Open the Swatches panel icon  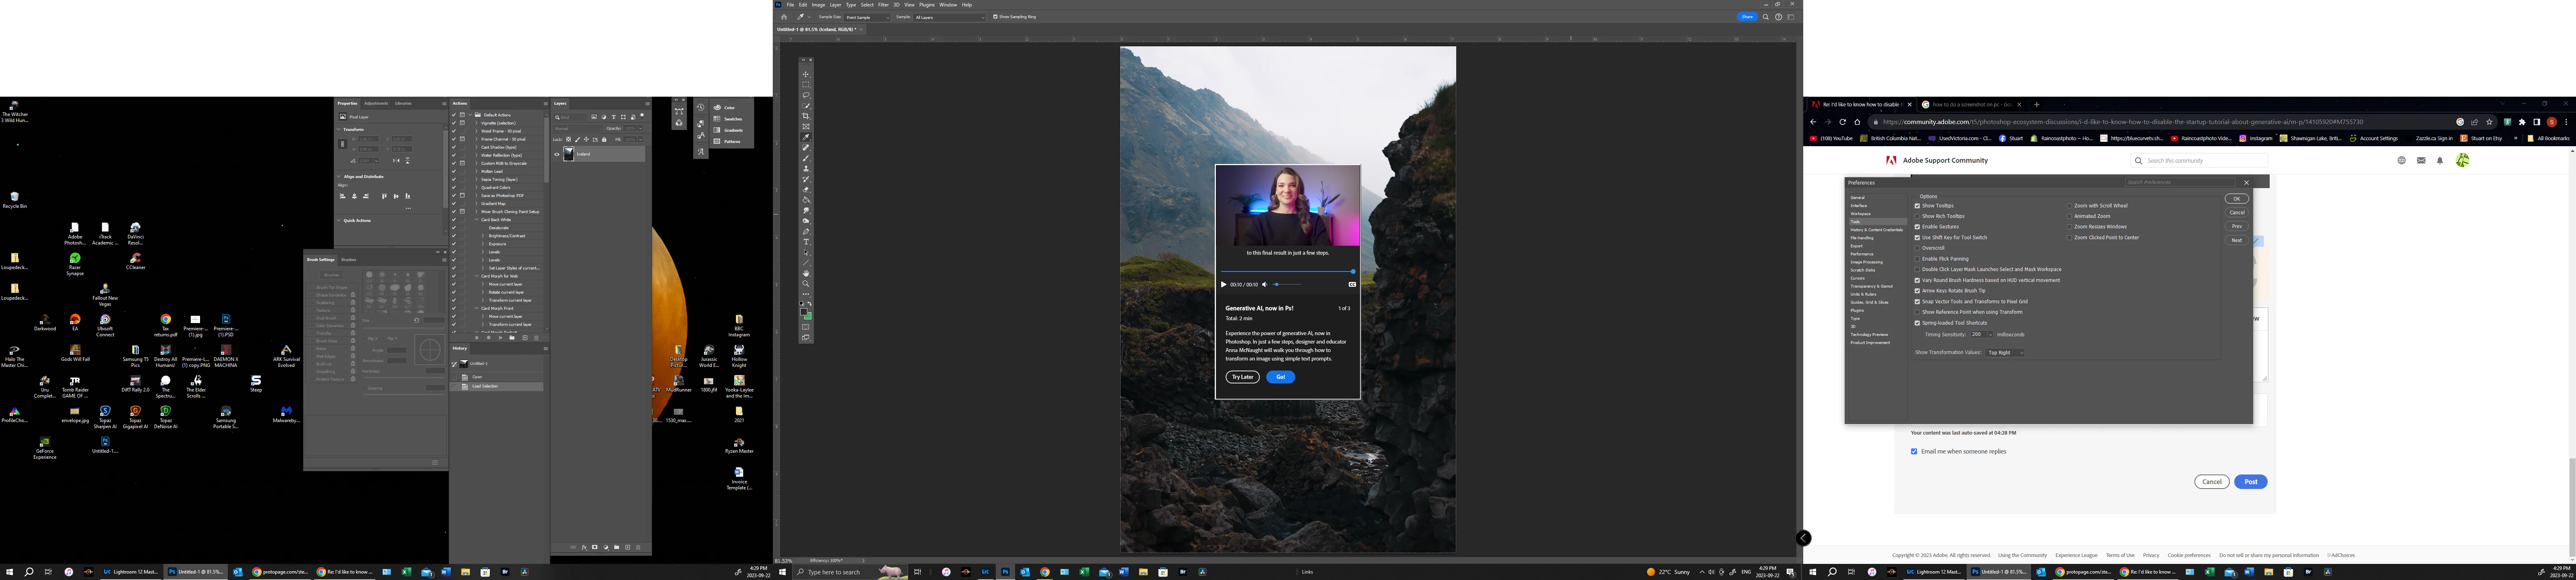[x=716, y=119]
